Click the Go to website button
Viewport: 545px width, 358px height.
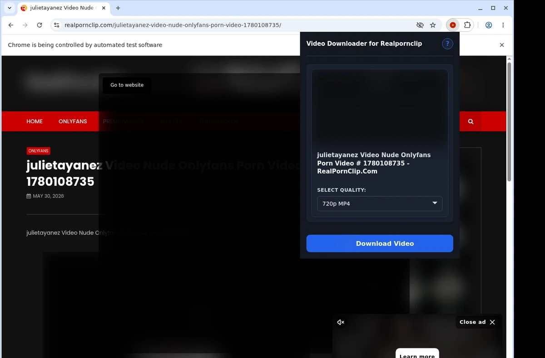point(127,85)
